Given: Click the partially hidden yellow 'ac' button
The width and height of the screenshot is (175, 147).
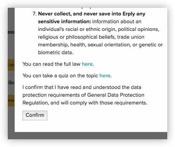Looking at the screenshot, I should (x=11, y=65).
